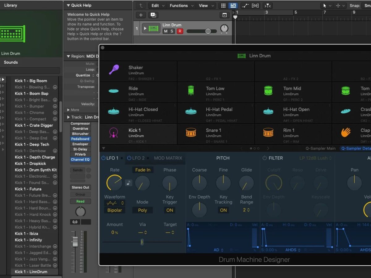The height and width of the screenshot is (278, 371).
Task: Enable the Filter power button
Action: point(264,158)
